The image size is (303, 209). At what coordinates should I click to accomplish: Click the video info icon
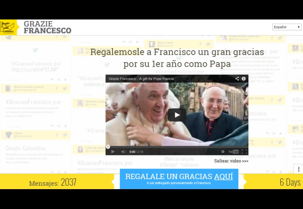(244, 79)
